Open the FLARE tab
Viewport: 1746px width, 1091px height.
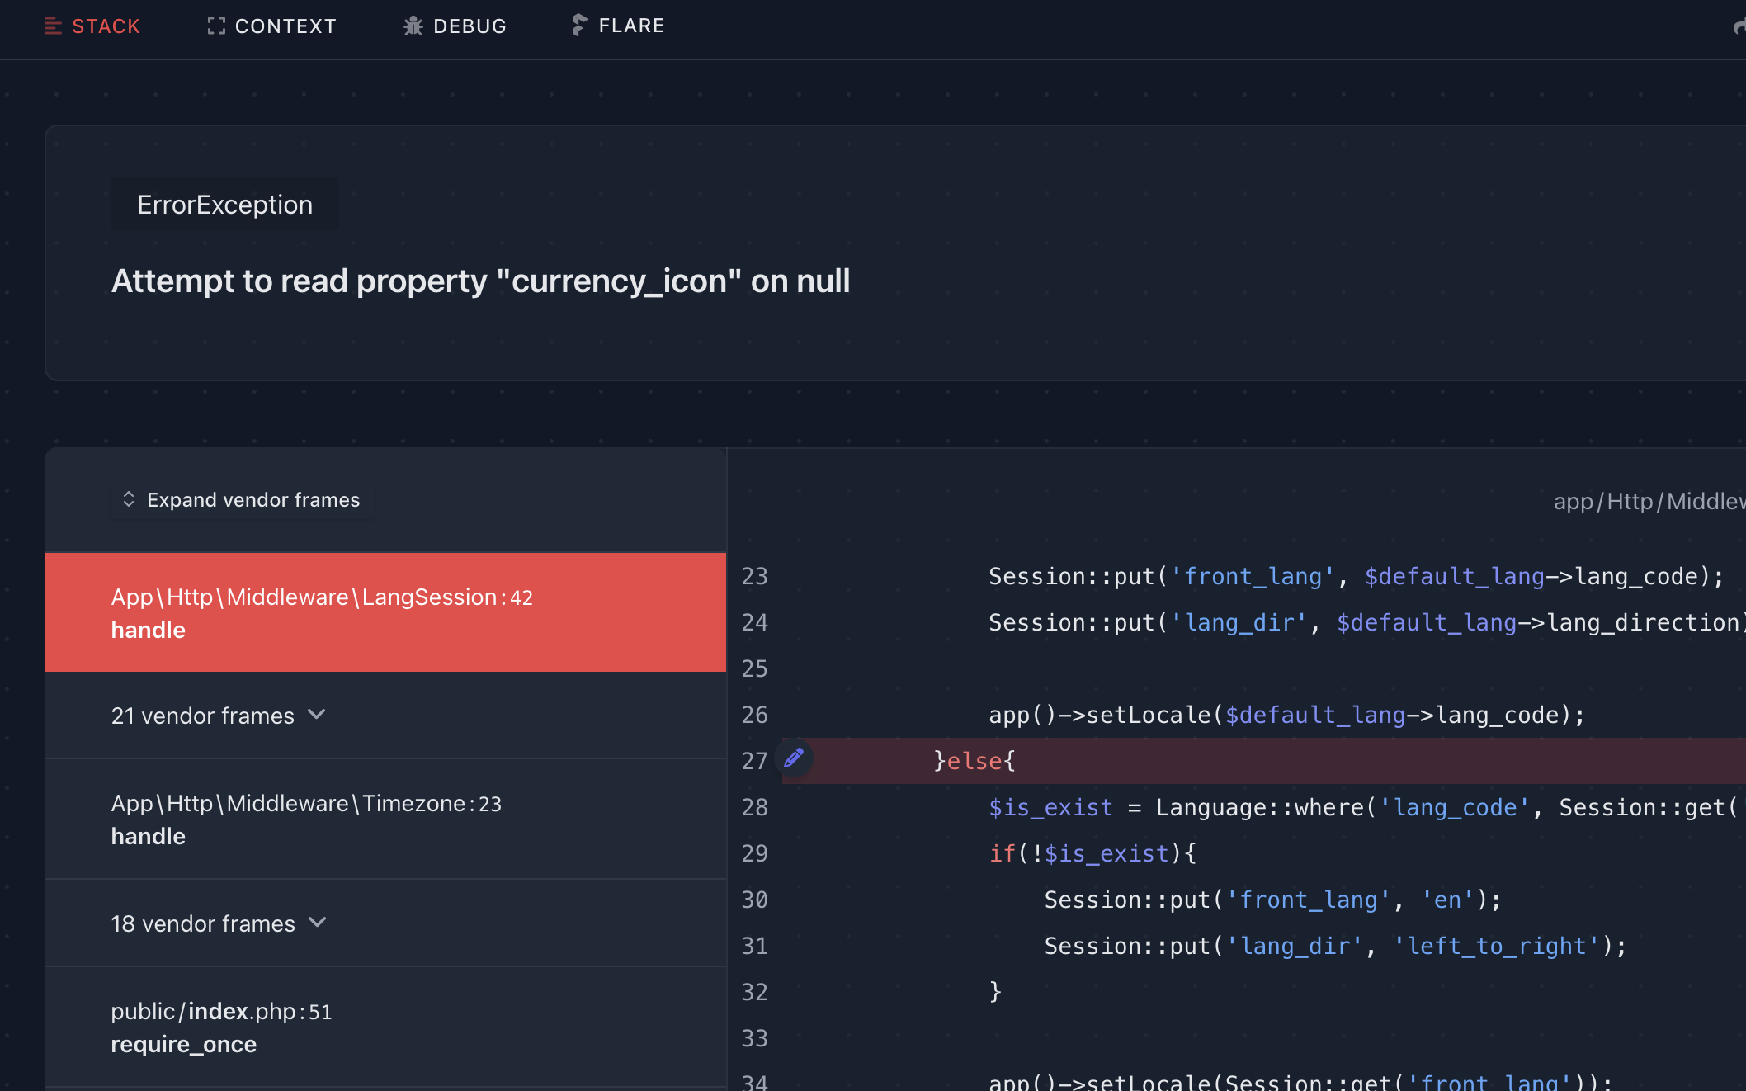pyautogui.click(x=618, y=26)
